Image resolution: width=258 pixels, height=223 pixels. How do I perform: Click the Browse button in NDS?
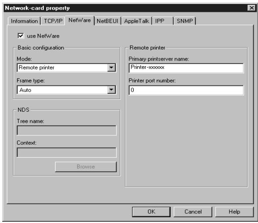[x=86, y=167]
